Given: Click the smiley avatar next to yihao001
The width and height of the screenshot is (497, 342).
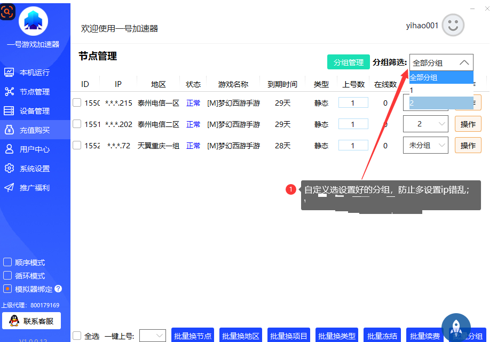Looking at the screenshot, I should (453, 25).
